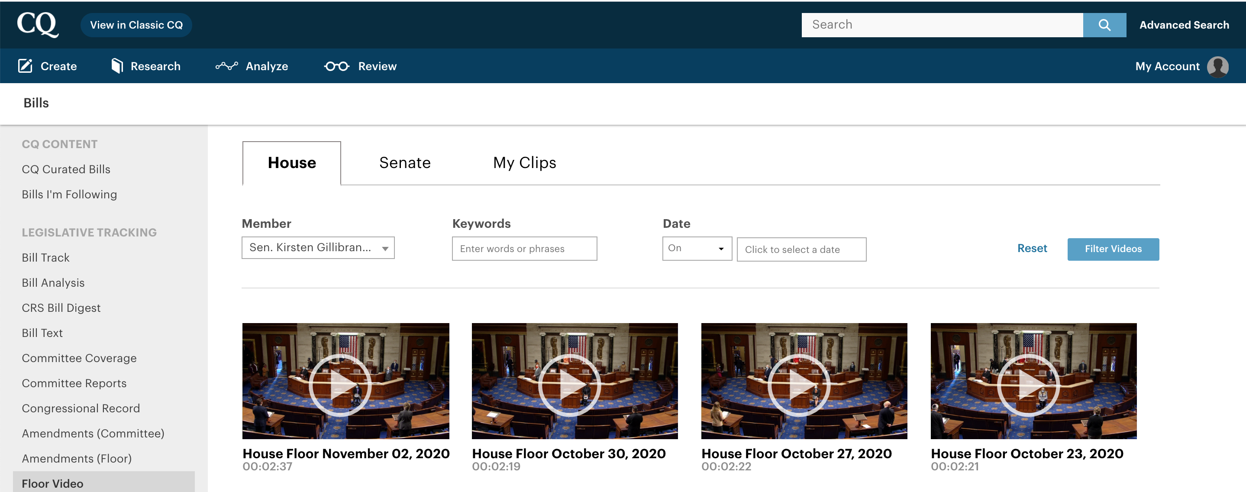Open Committee Coverage in sidebar
1246x492 pixels.
coord(79,359)
